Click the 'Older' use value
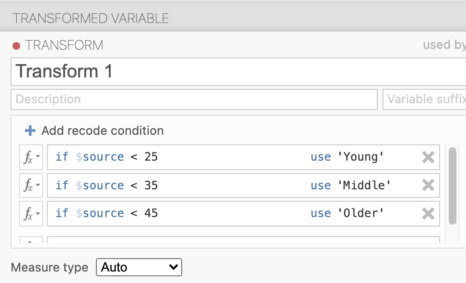This screenshot has width=466, height=283. click(x=364, y=213)
